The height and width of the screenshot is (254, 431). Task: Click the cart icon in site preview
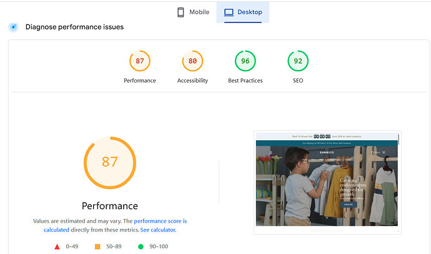[x=384, y=151]
